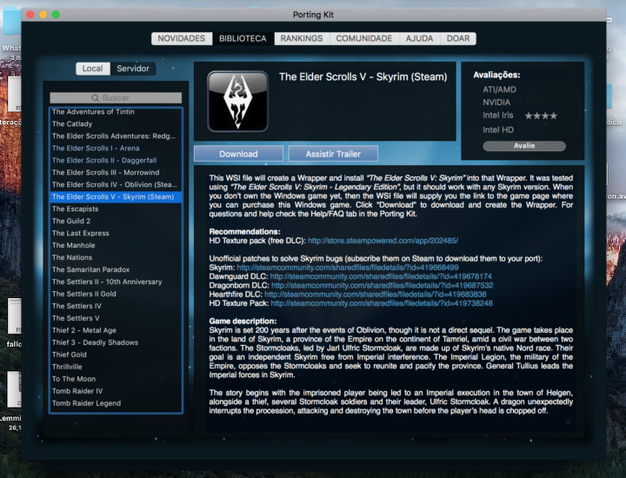The width and height of the screenshot is (626, 478).
Task: Open the BIBLIOTECA tab
Action: (243, 39)
